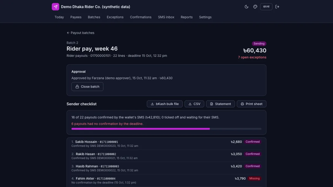Select Rakib Hasan payout row
Viewport: 333px width, 187px height.
click(x=167, y=156)
